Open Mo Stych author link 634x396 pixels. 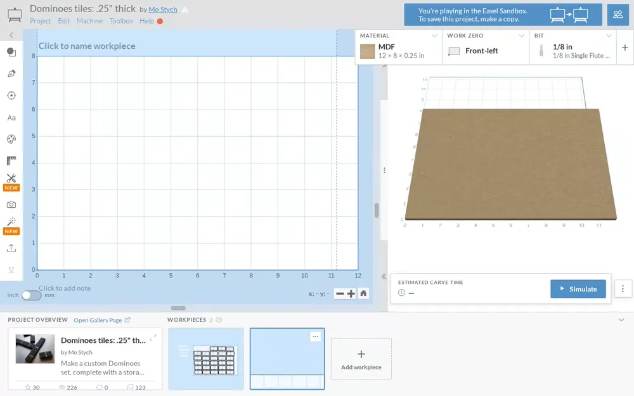[x=162, y=10]
